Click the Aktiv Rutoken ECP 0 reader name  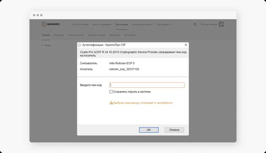click(x=122, y=63)
